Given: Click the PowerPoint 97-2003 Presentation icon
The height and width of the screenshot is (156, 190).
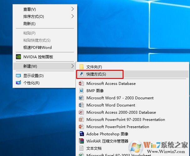Looking at the screenshot, I should (x=81, y=119).
